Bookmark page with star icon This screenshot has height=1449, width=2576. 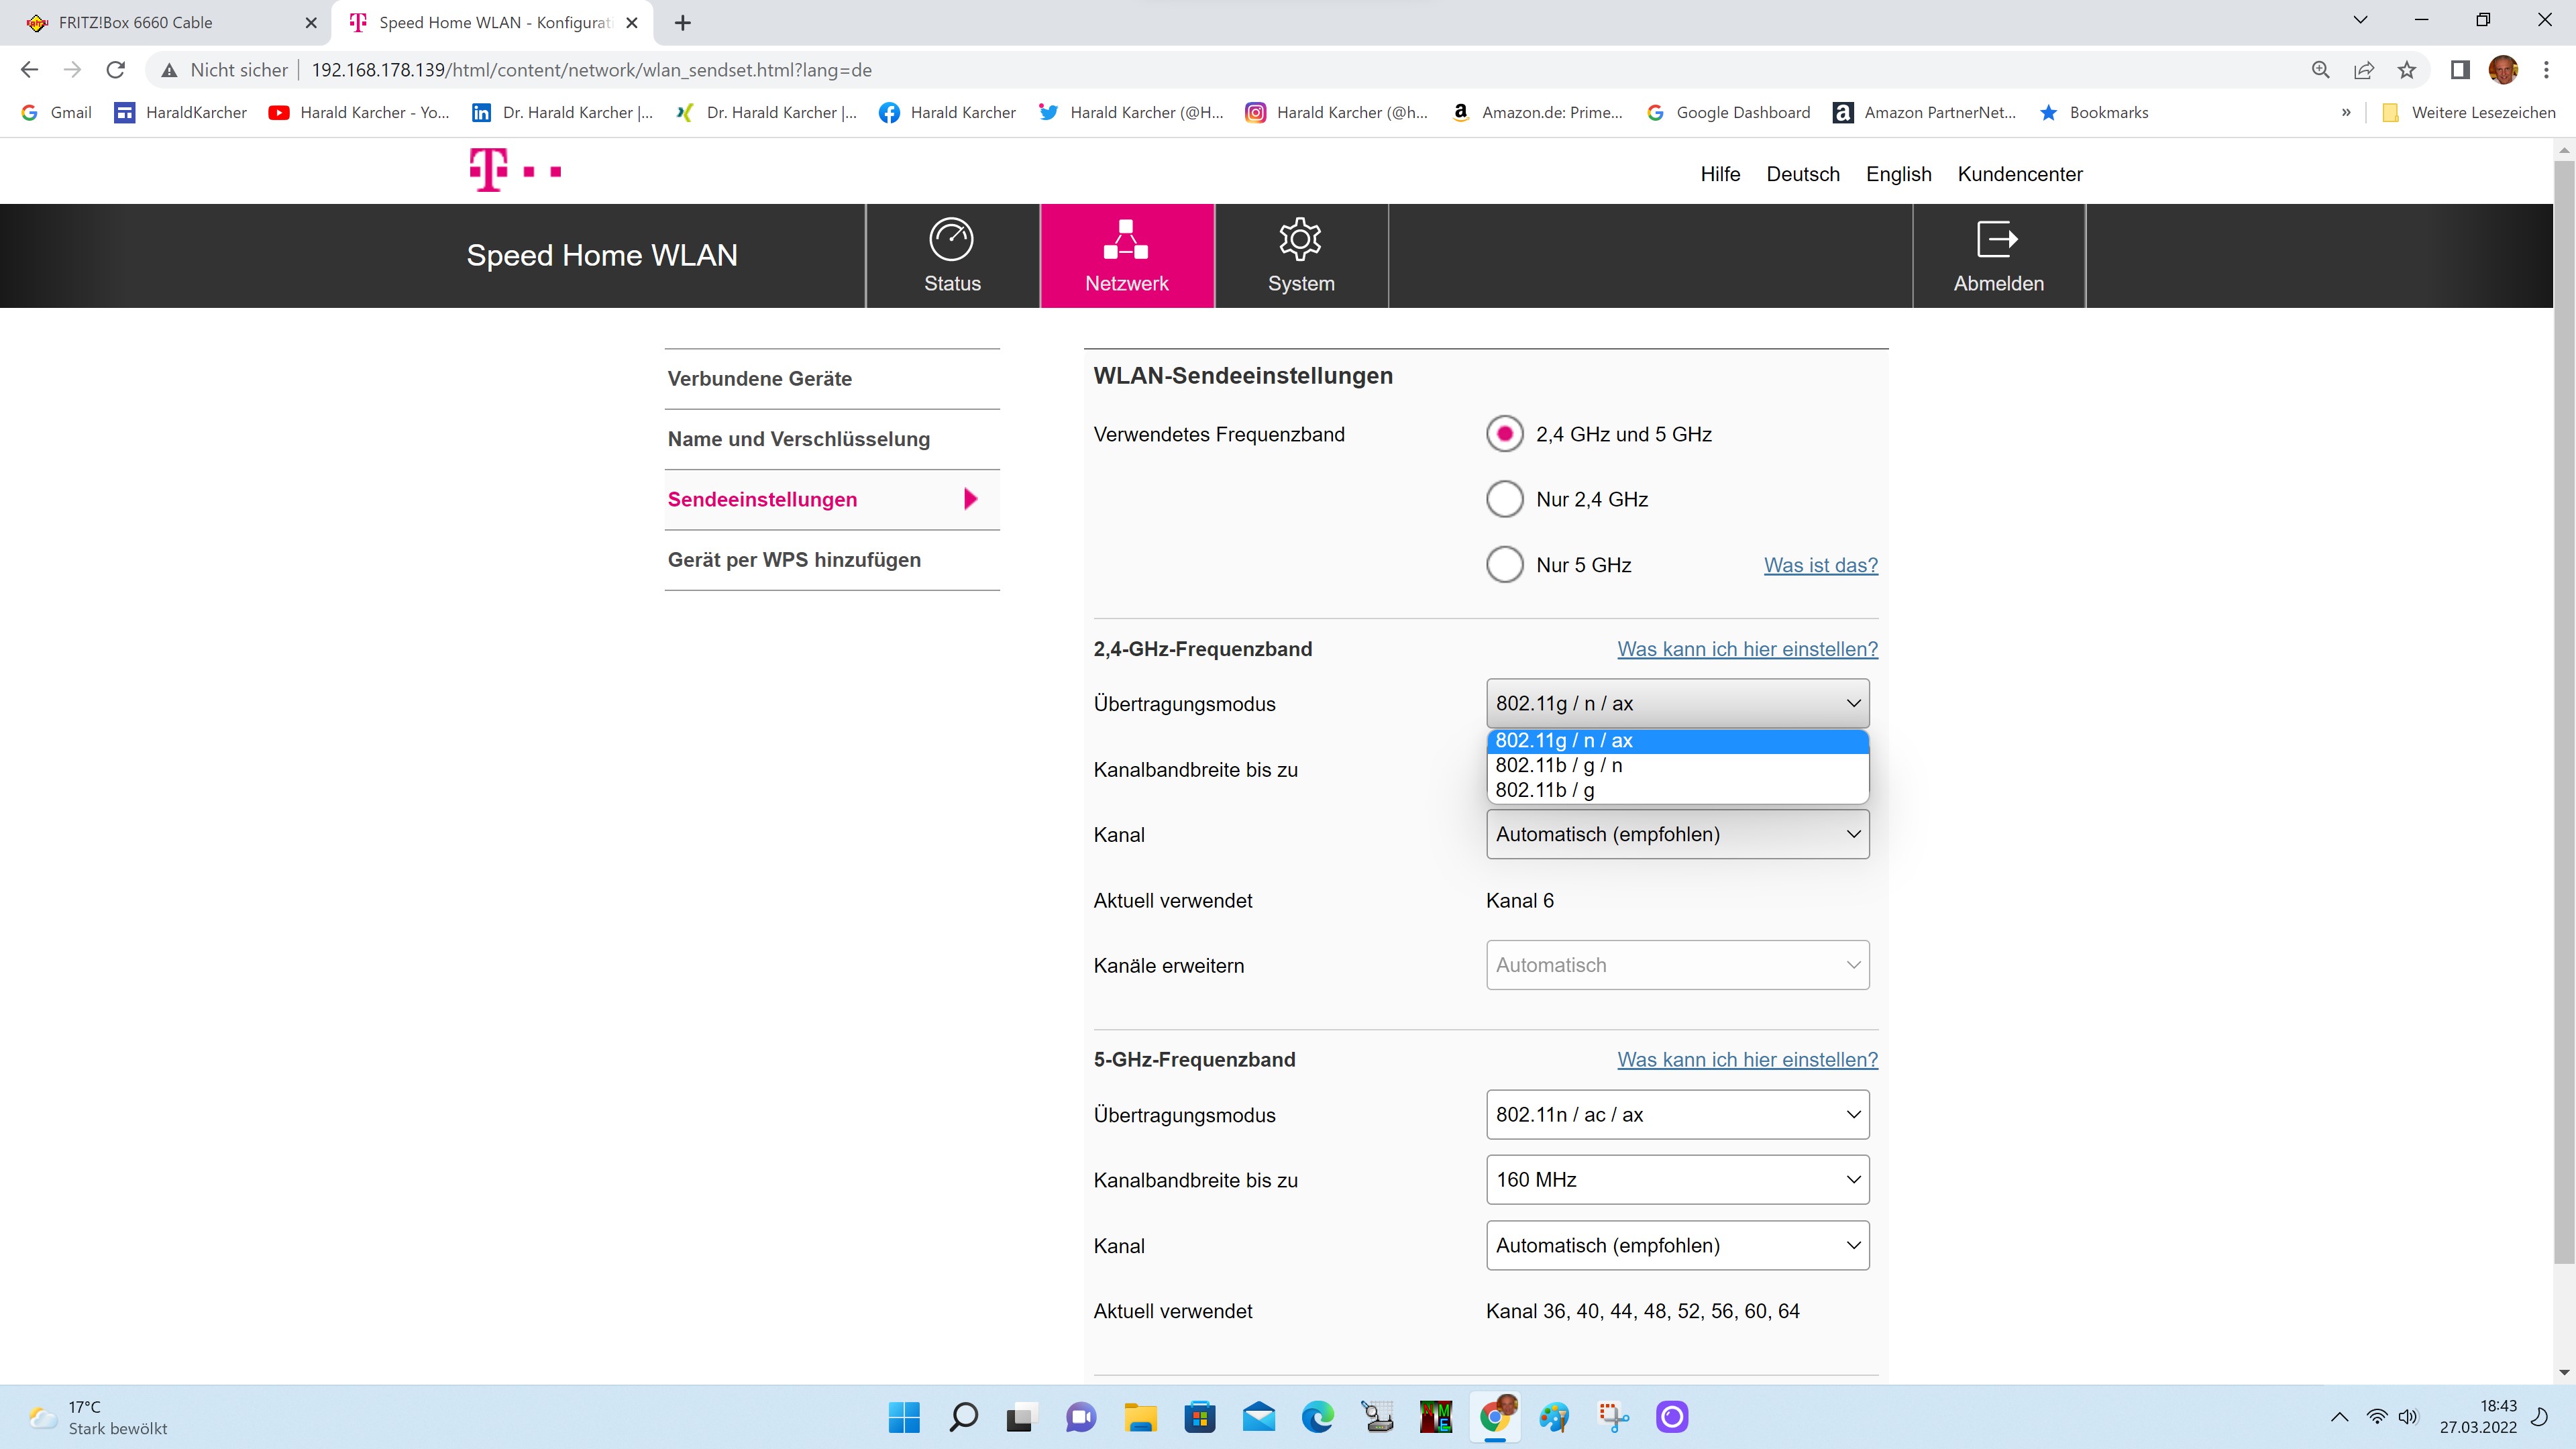[x=2406, y=70]
